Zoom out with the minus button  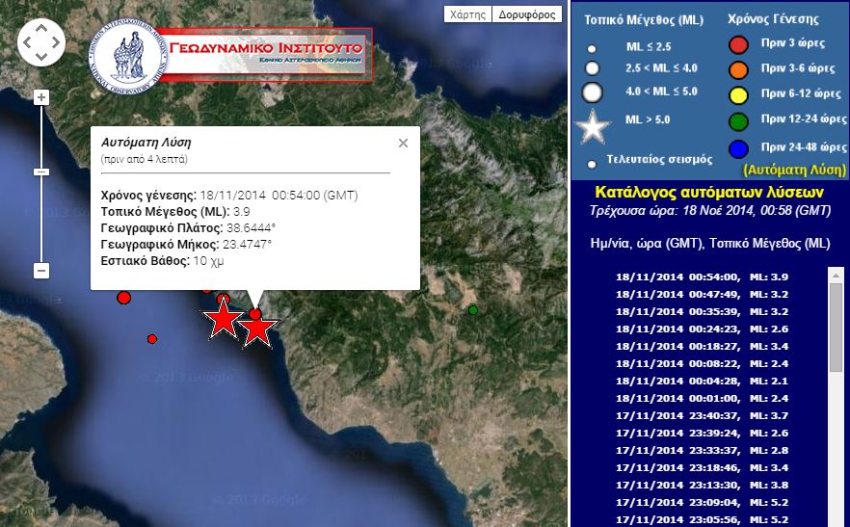(x=41, y=271)
